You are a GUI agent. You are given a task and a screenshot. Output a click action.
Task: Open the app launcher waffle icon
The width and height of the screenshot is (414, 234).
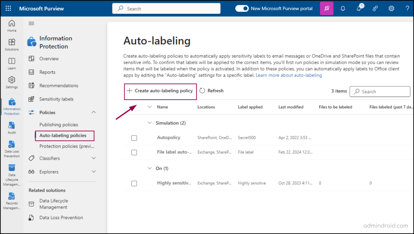8,8
